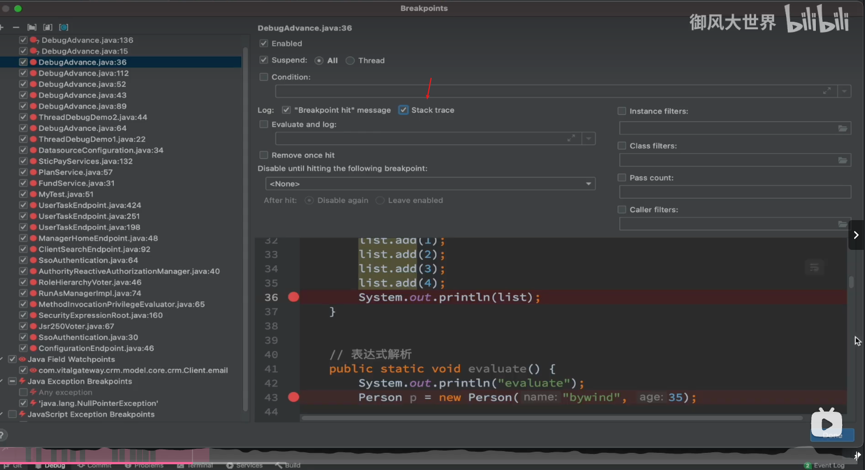The width and height of the screenshot is (865, 470).
Task: Toggle "Breakpoint hit" message checkbox
Action: click(x=286, y=110)
